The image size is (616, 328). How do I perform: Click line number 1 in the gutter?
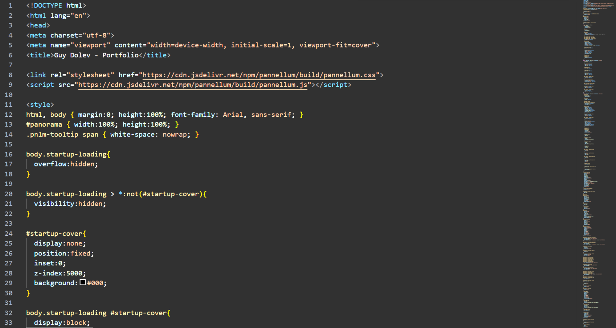11,5
